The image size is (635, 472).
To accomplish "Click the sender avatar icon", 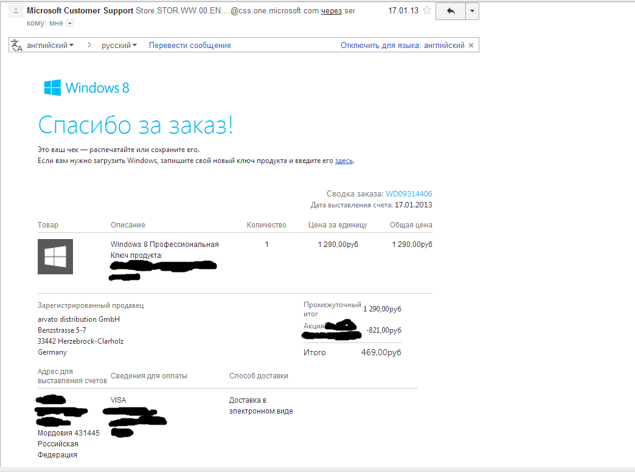I will click(15, 11).
